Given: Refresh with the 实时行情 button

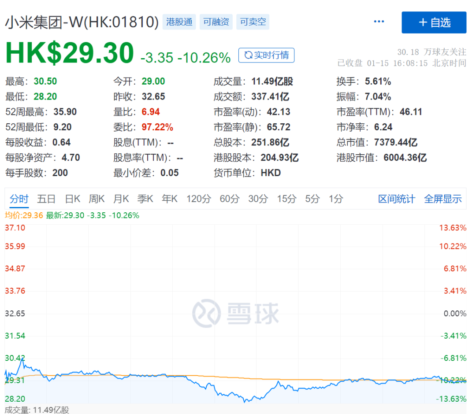Looking at the screenshot, I should point(266,55).
